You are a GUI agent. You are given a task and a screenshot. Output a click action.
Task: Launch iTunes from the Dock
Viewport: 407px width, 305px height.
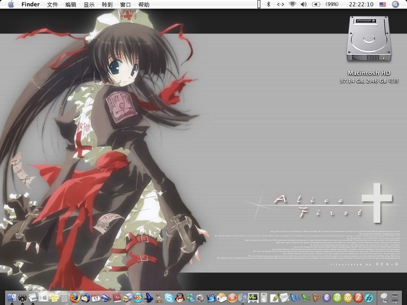(243, 297)
